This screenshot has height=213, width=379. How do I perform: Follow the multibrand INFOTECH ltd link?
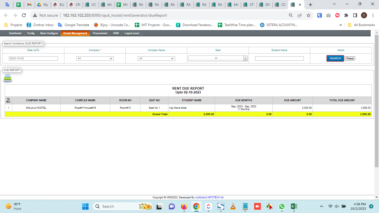[x=209, y=197]
